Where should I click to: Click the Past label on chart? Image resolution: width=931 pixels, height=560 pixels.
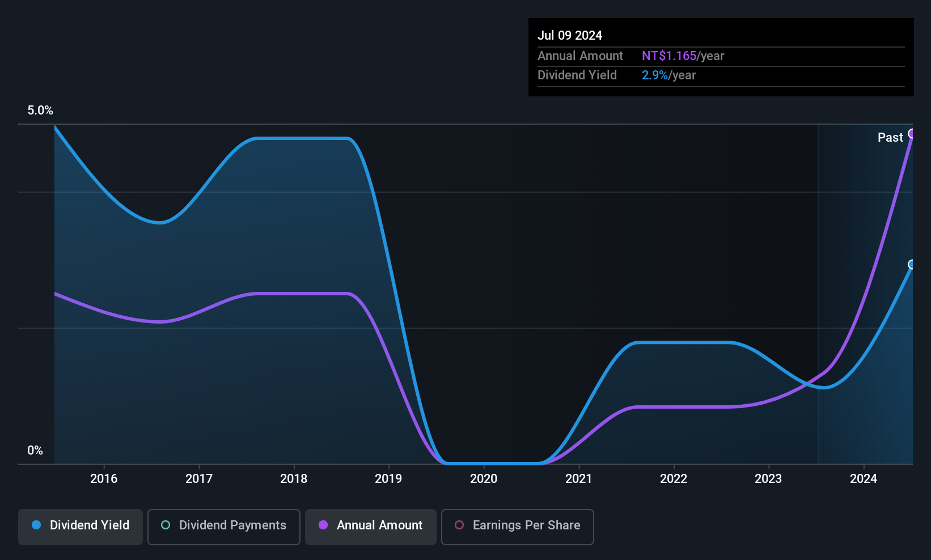[x=890, y=138]
